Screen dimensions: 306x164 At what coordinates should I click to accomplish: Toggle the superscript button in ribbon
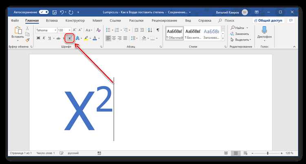pos(69,38)
